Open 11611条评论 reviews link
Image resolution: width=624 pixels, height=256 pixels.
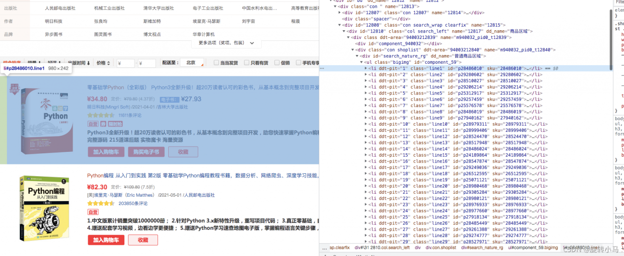point(130,115)
